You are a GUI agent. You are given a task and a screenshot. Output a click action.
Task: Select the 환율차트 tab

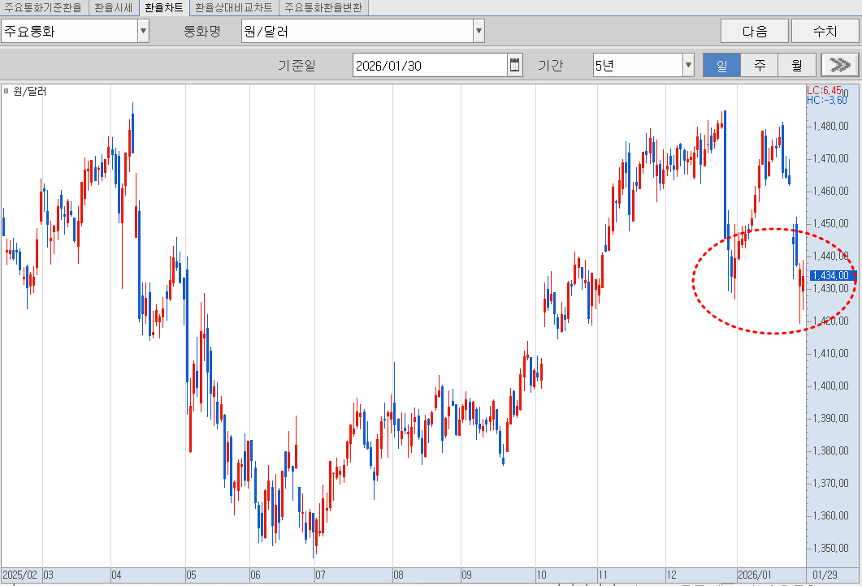164,8
